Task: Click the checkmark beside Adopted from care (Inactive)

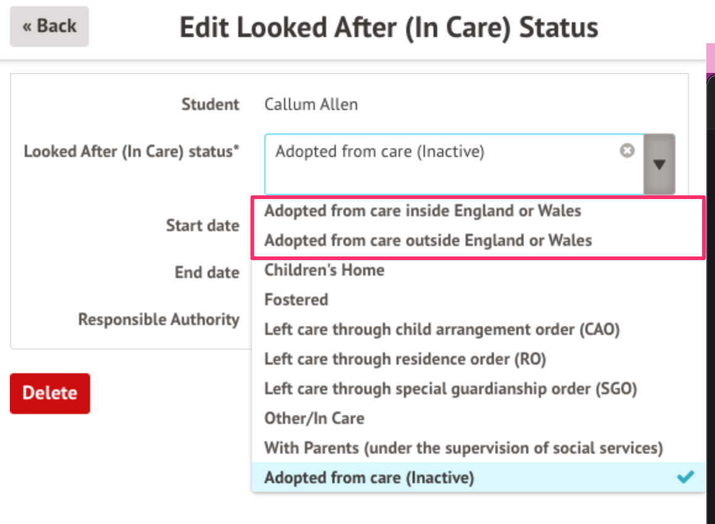Action: pyautogui.click(x=685, y=477)
